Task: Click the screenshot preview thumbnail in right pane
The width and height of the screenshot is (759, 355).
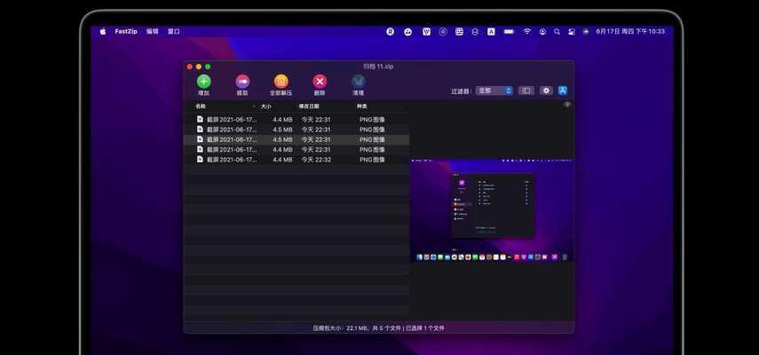Action: point(492,210)
